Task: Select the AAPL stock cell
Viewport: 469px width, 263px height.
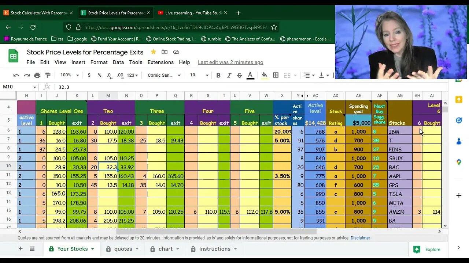Action: (x=400, y=176)
